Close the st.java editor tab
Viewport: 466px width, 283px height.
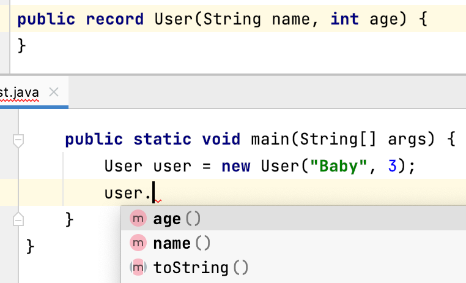[x=53, y=92]
